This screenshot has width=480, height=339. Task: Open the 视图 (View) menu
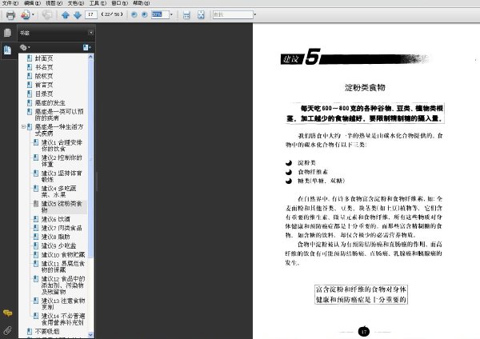pos(54,3)
